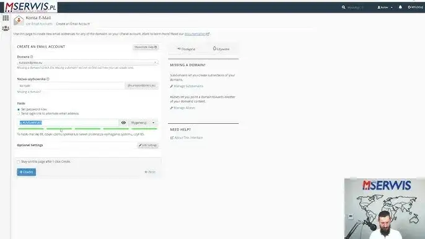Click the Konta E-Mail envelope icon
Screen dimensions: 425x239
19,20
